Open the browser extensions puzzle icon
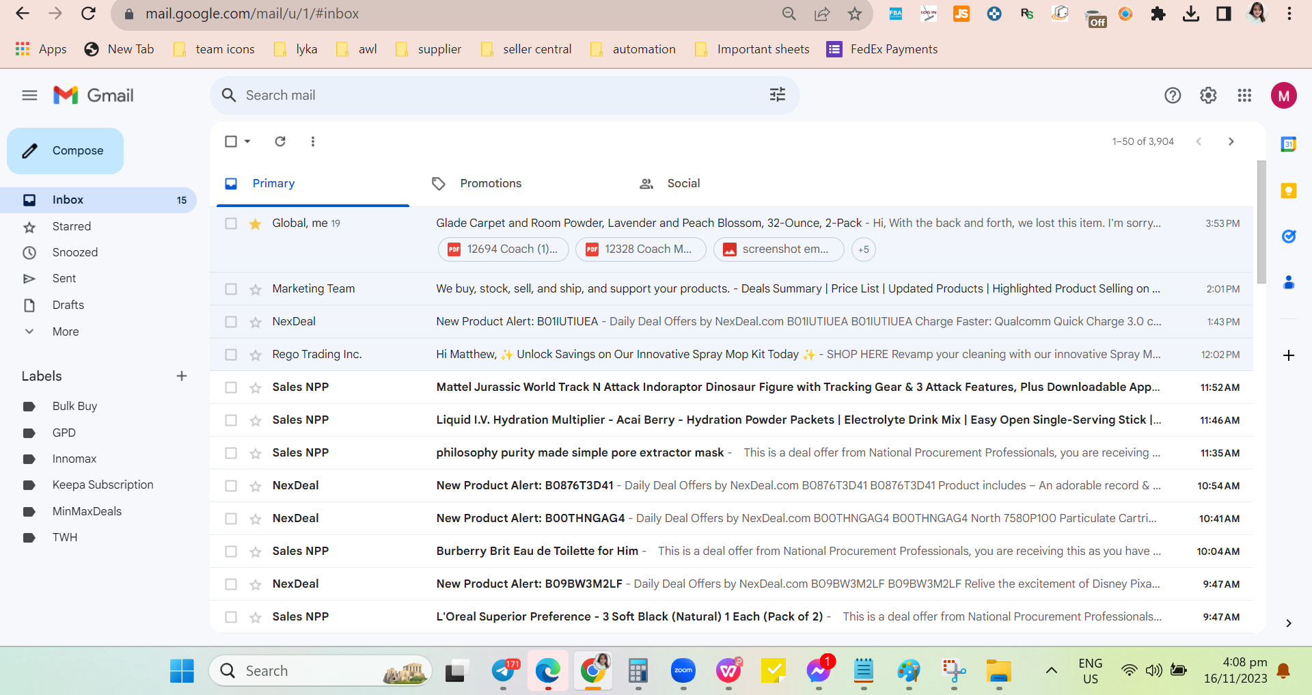The image size is (1312, 695). pos(1158,14)
